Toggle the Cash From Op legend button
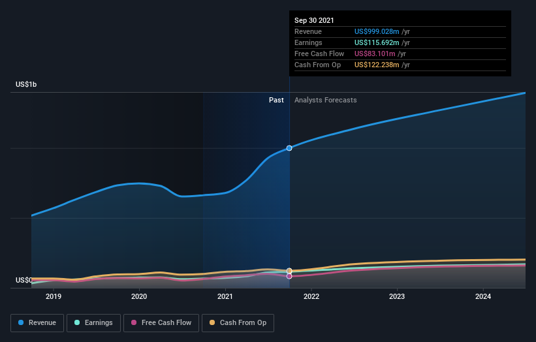 [x=238, y=323]
